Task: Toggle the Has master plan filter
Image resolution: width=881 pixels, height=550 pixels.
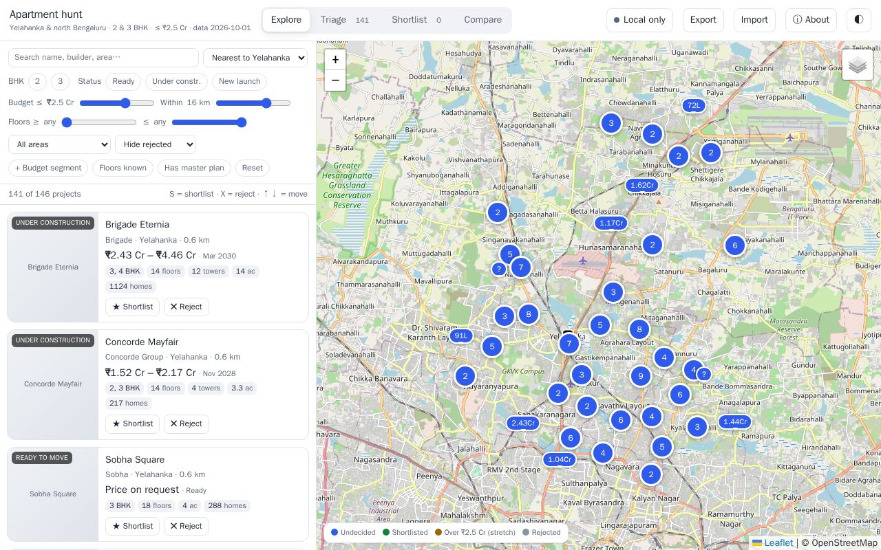Action: (194, 168)
